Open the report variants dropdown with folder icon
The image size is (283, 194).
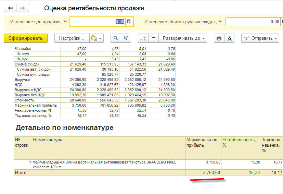pyautogui.click(x=97, y=38)
